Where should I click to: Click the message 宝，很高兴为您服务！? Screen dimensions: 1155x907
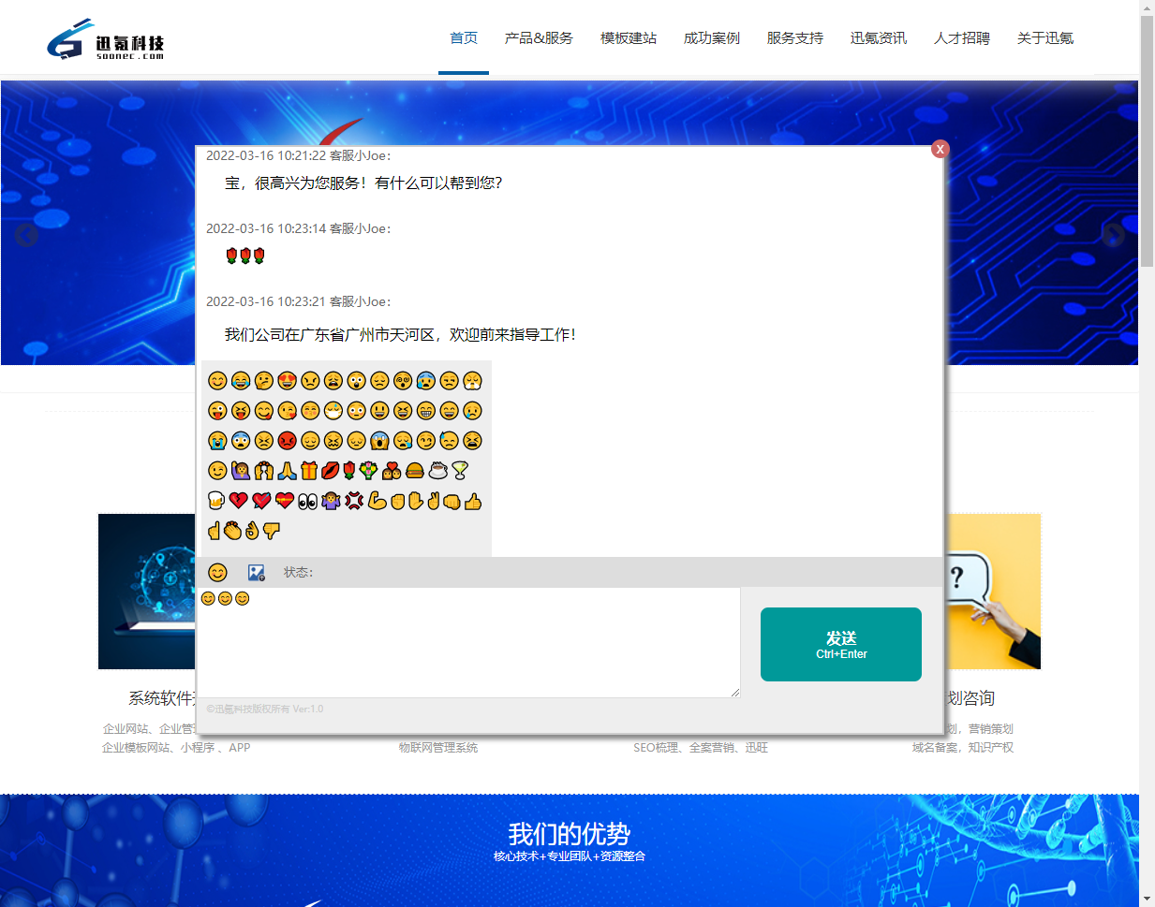tap(363, 183)
